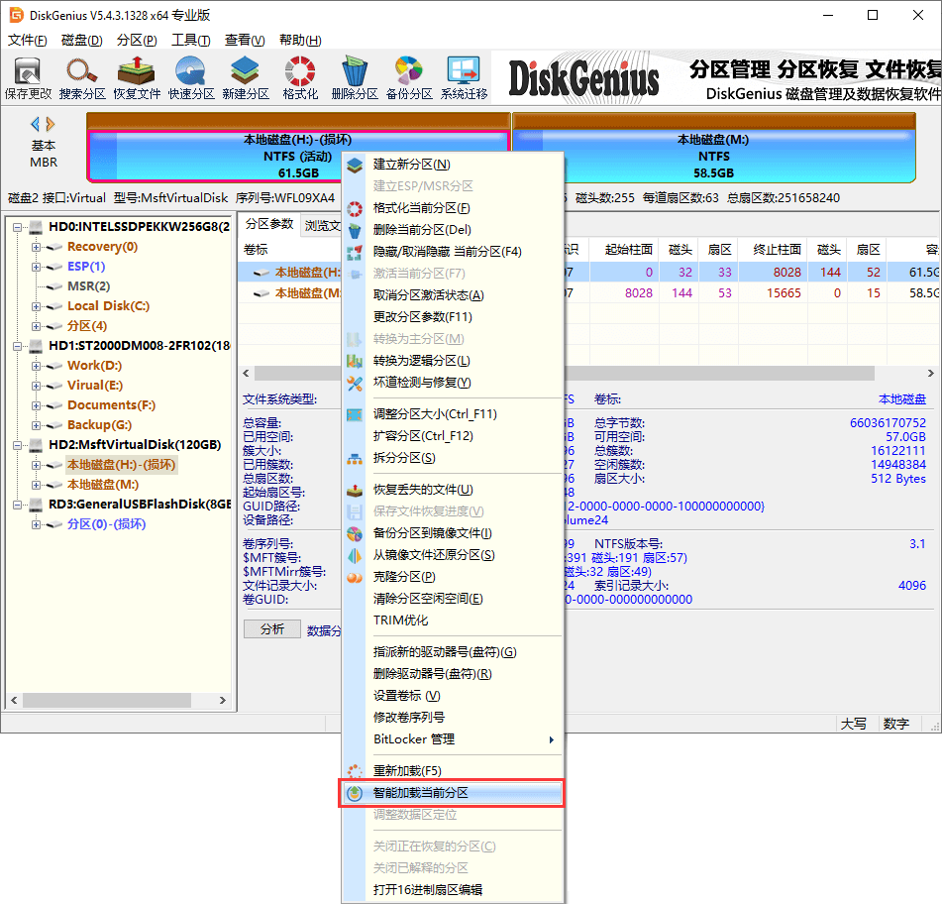The height and width of the screenshot is (904, 942).
Task: Click the 格式化当前分区 lifebuoy icon
Action: pos(355,208)
